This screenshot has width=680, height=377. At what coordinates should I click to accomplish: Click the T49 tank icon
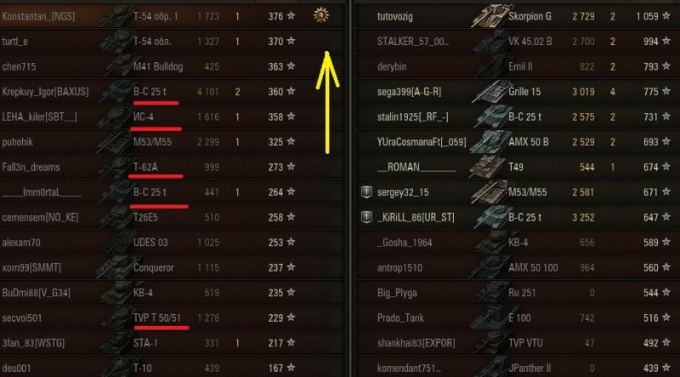[x=490, y=167]
